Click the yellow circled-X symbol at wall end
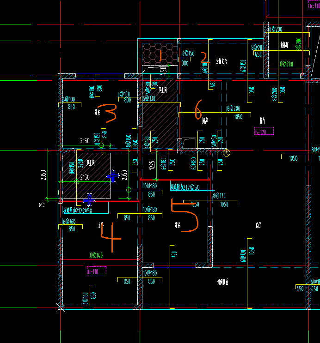This screenshot has width=320, height=343. (x=227, y=153)
